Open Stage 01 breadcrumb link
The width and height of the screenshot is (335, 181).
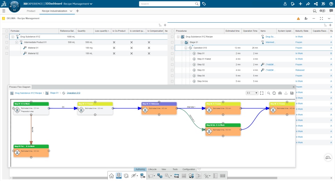(x=54, y=93)
